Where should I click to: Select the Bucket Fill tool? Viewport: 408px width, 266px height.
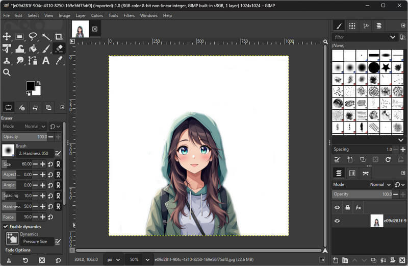click(x=33, y=49)
